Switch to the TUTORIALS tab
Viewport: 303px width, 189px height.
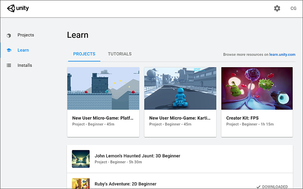[x=120, y=54]
